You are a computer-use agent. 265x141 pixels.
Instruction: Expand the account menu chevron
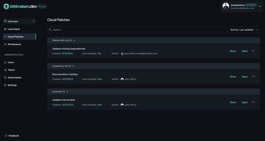coord(260,6)
